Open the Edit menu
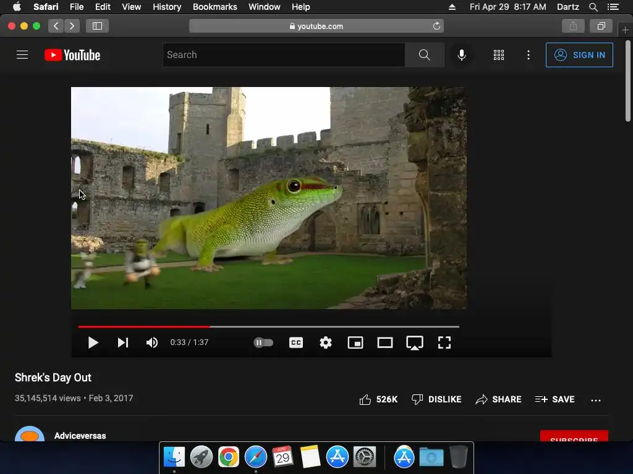The height and width of the screenshot is (474, 633). pos(103,7)
